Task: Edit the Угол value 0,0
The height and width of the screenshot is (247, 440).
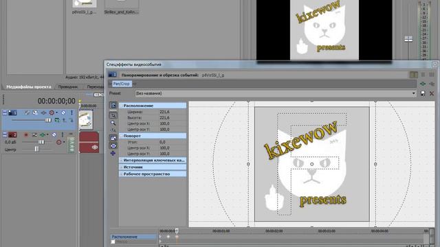Action: (162, 142)
